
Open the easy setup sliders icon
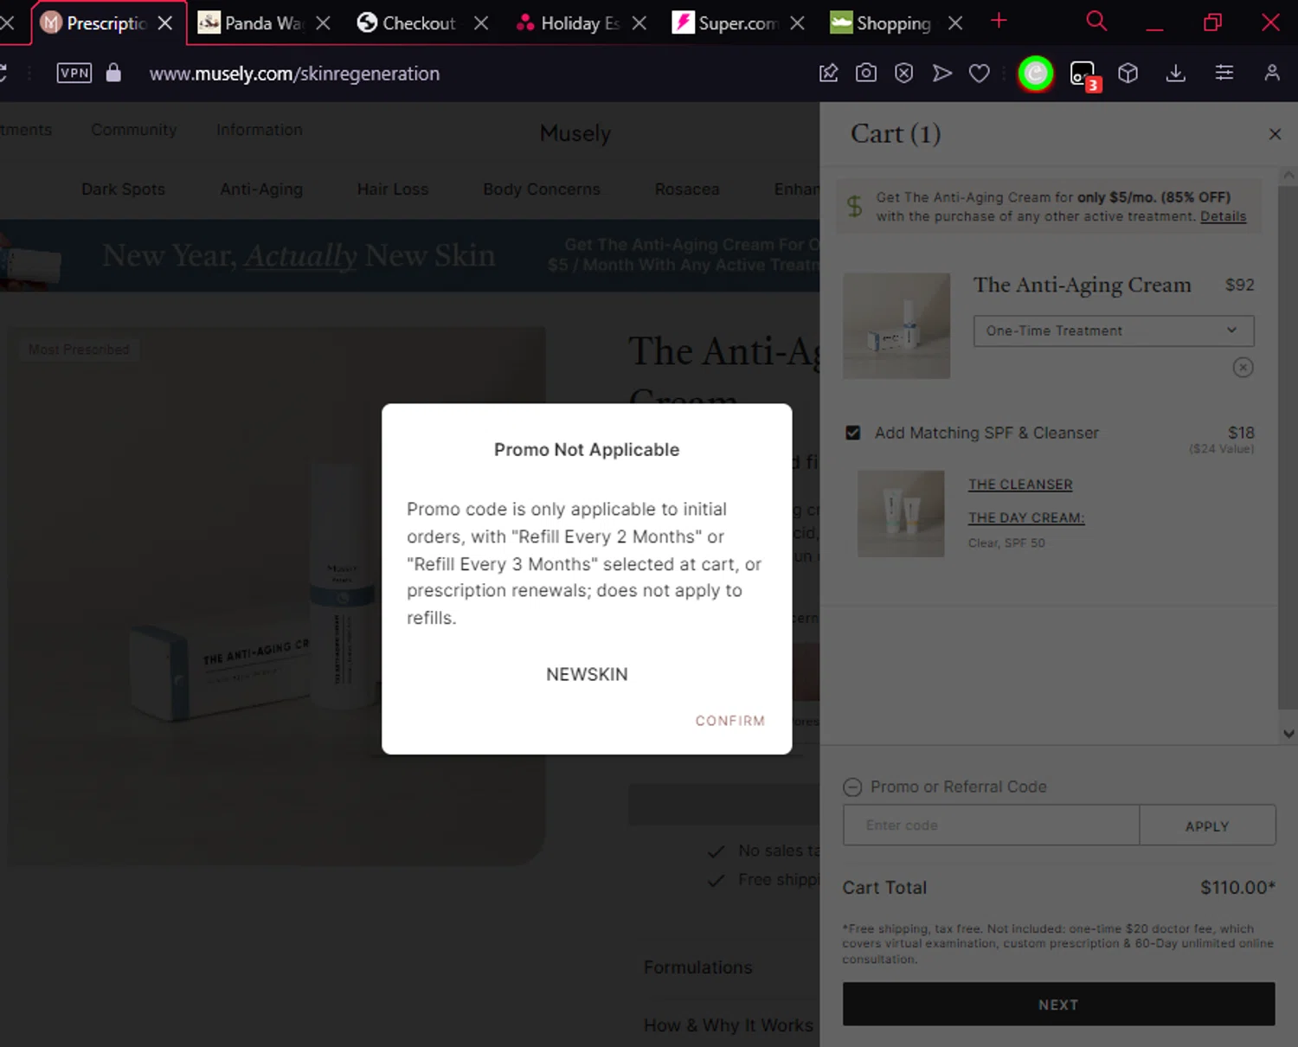pos(1224,74)
